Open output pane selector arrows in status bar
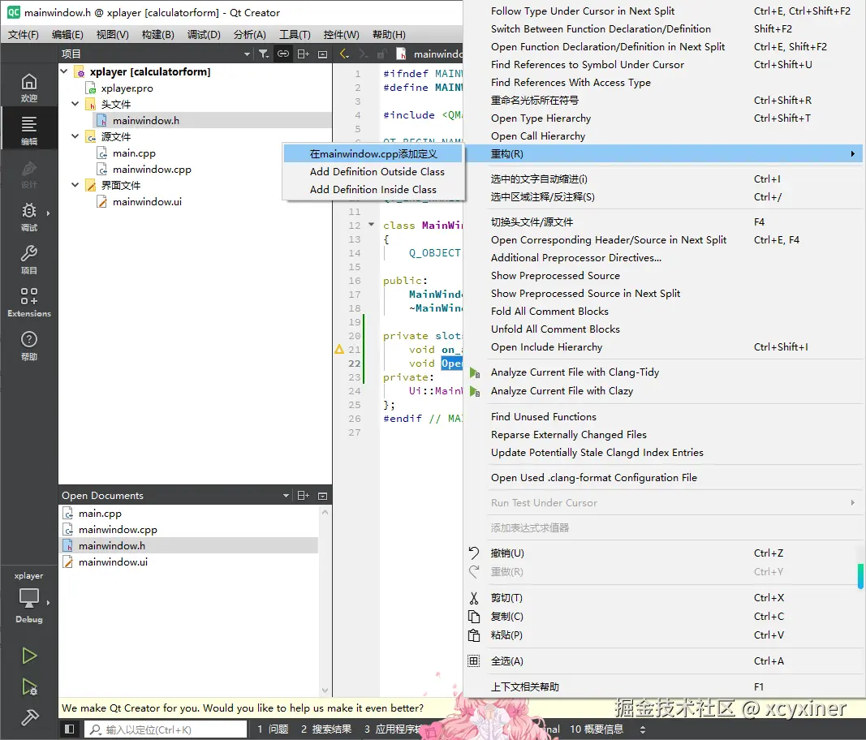Screen dimensions: 866x740 pos(642,729)
